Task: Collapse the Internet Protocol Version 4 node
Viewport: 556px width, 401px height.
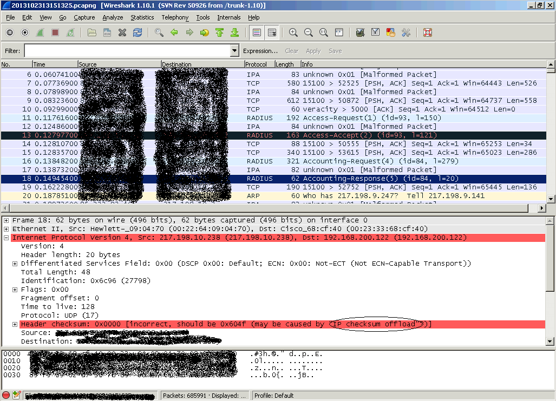Action: [x=6, y=238]
